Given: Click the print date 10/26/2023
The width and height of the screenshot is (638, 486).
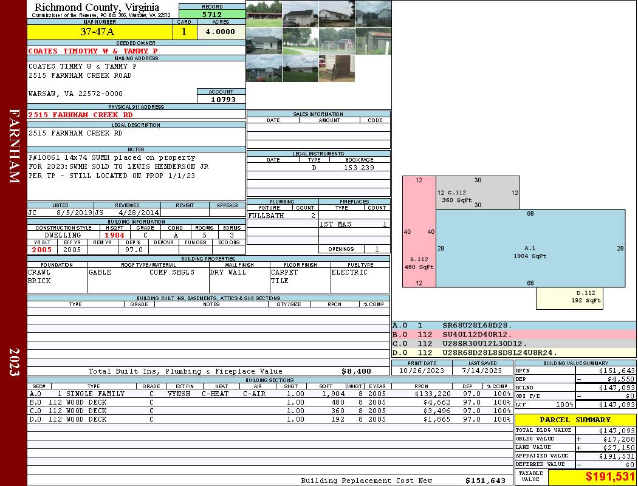Looking at the screenshot, I should tap(422, 371).
